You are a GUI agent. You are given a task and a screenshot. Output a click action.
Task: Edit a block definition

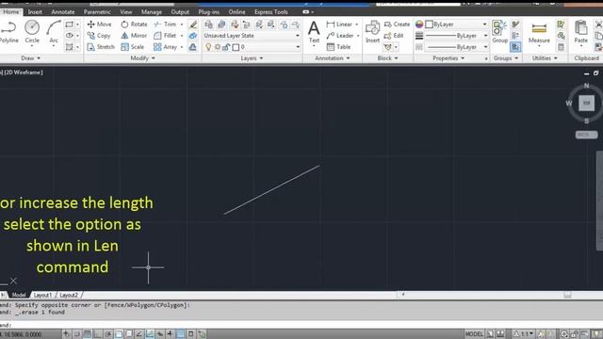(394, 36)
